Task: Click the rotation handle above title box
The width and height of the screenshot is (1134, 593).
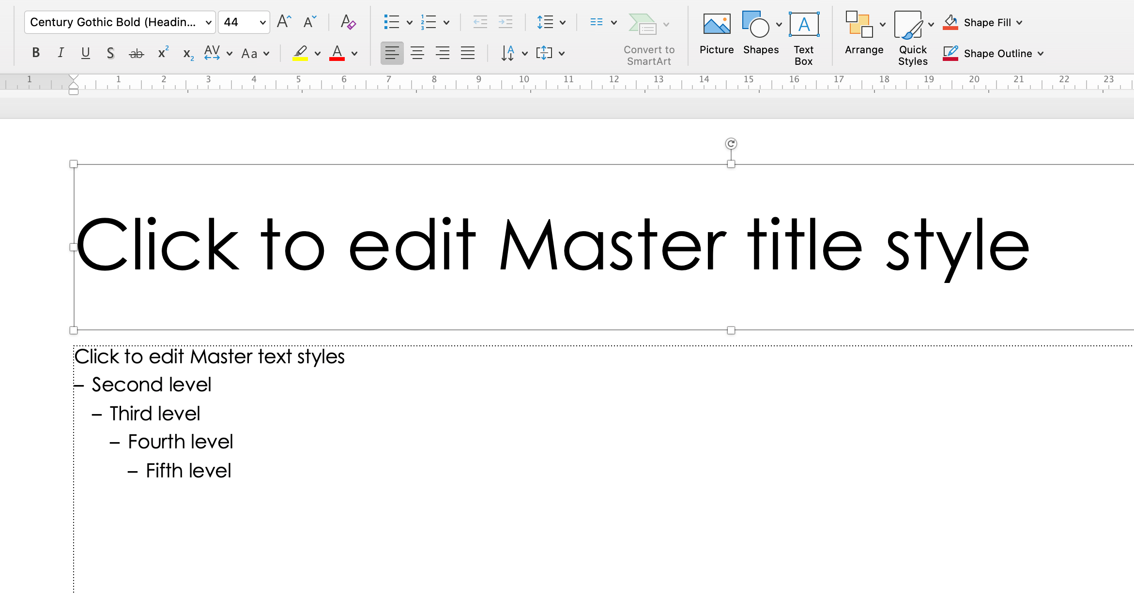Action: coord(731,144)
